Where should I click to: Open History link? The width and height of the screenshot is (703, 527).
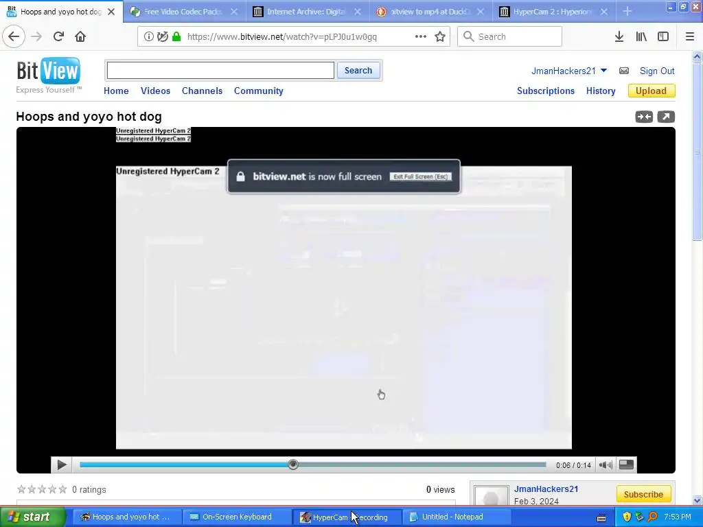(601, 91)
